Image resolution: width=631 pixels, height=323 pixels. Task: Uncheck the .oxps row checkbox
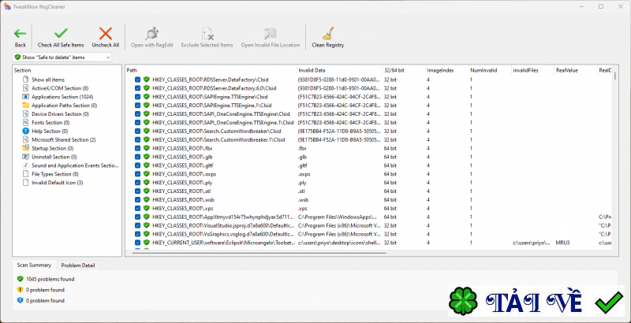pyautogui.click(x=137, y=174)
